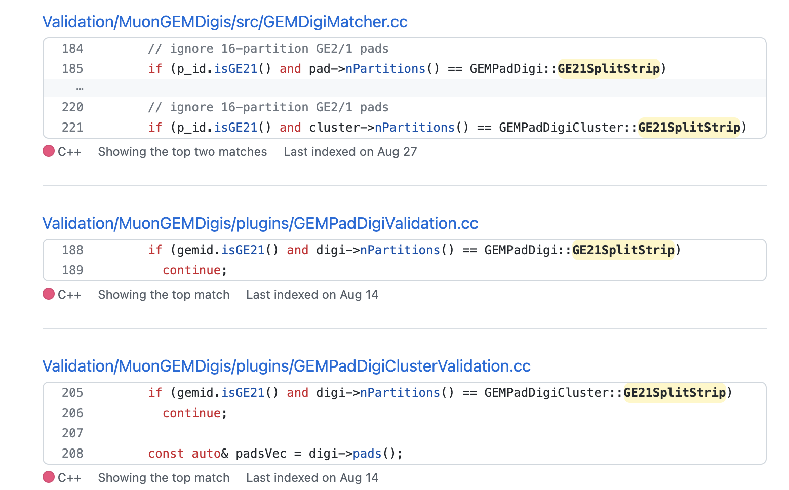Click highlighted GE21SplitStrip on line 205
The width and height of the screenshot is (789, 490).
[x=675, y=393]
